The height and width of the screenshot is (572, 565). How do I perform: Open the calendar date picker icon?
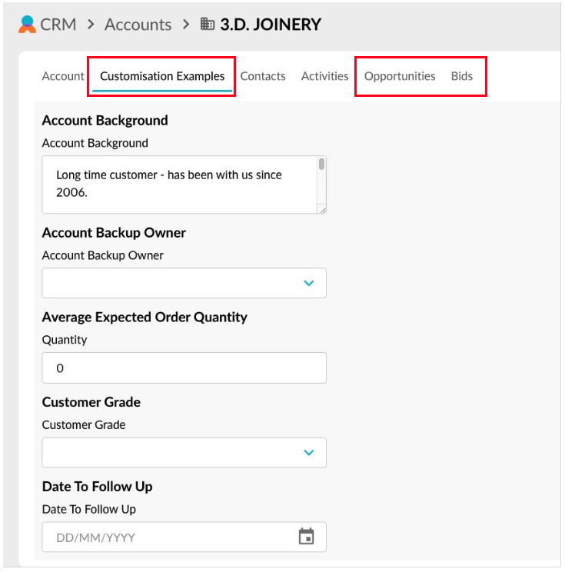(306, 537)
